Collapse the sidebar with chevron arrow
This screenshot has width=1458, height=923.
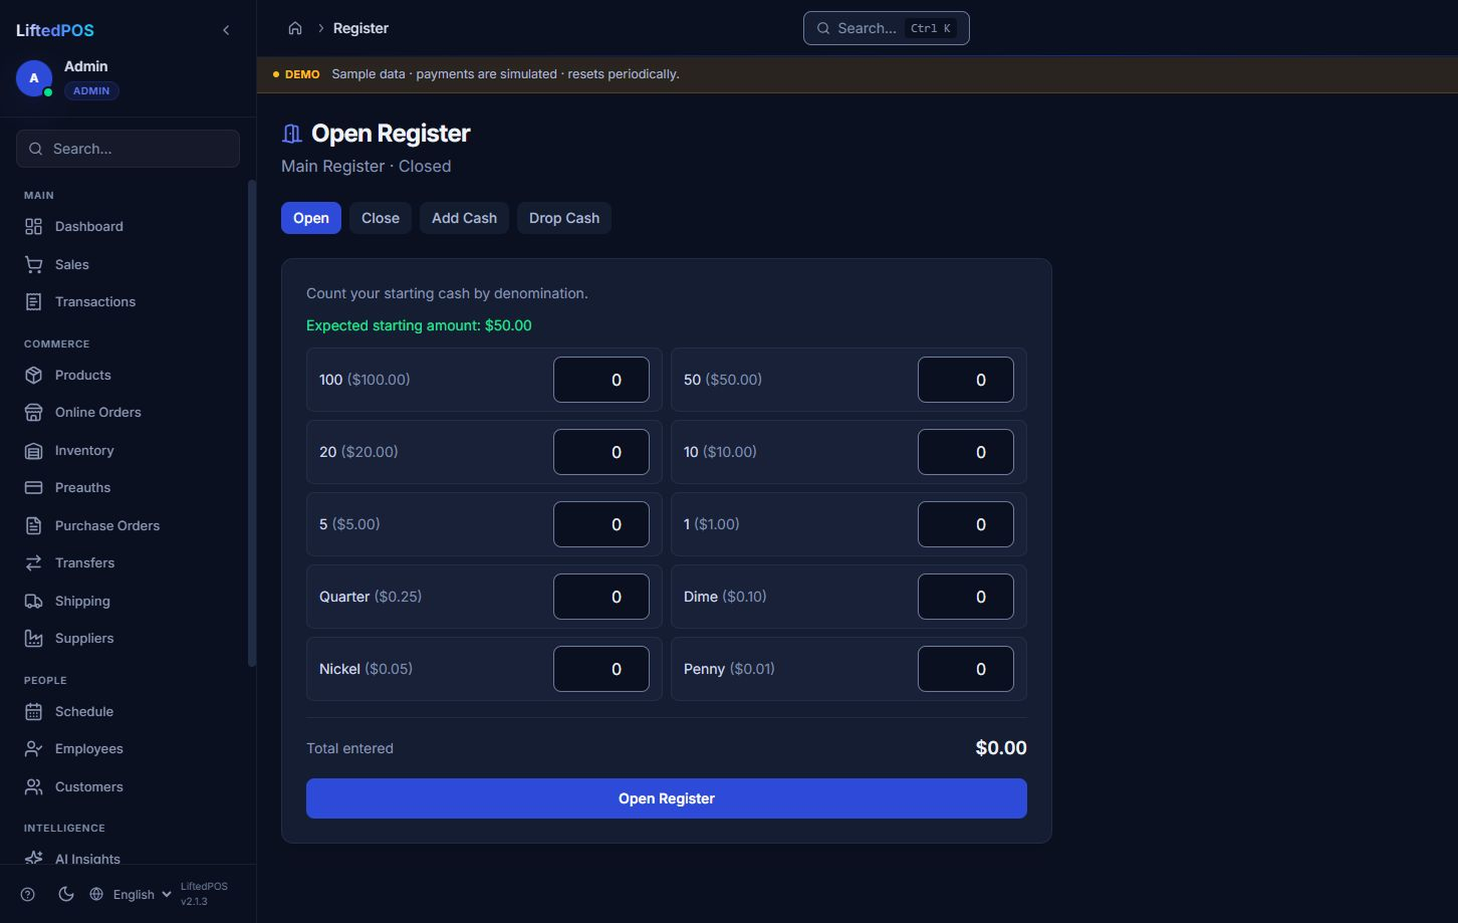226,30
